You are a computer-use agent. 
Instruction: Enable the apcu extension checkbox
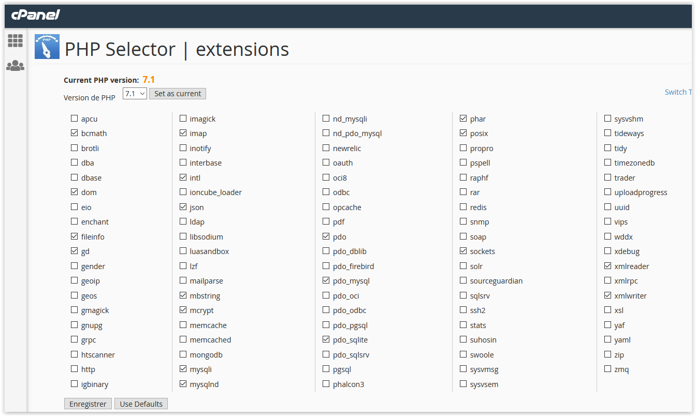[75, 118]
